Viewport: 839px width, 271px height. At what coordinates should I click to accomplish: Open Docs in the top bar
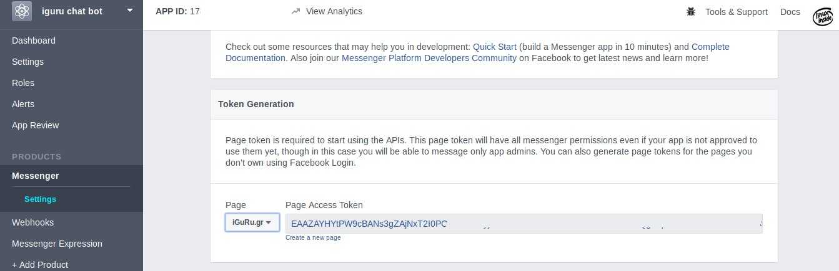[x=790, y=12]
